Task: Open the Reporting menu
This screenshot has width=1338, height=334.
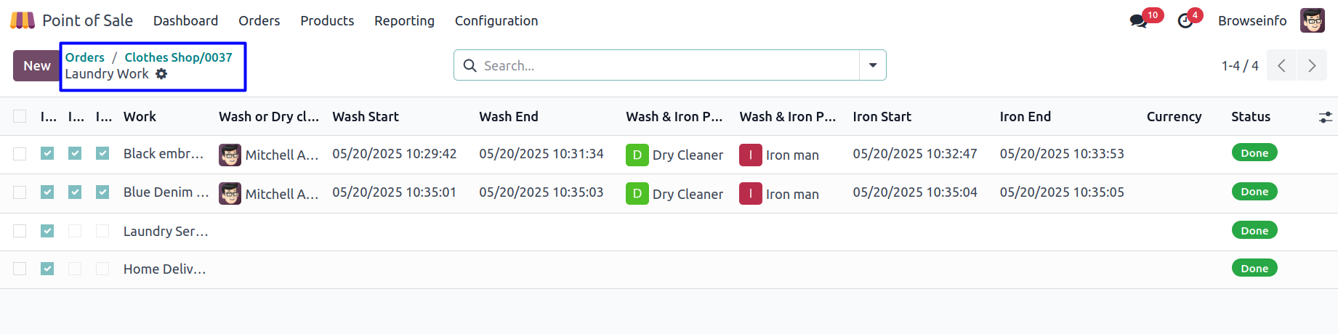Action: (404, 21)
